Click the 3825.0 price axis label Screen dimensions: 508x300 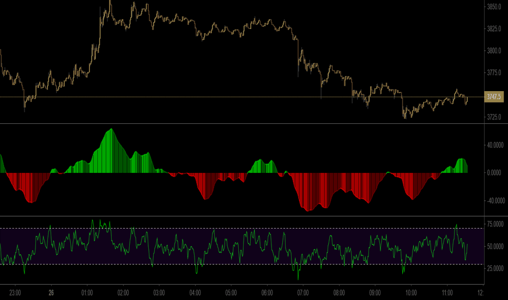click(494, 29)
